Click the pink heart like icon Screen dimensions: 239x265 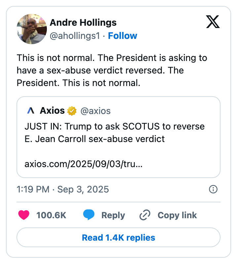(x=23, y=215)
